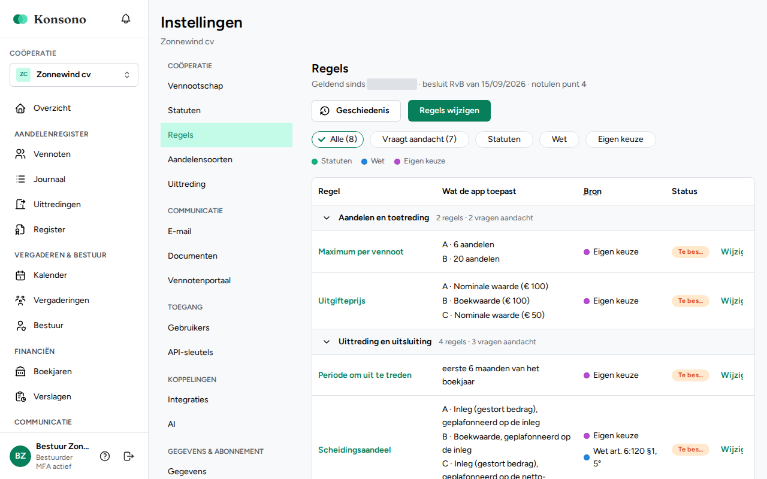Click the Kalender calendar icon
767x479 pixels.
[21, 275]
